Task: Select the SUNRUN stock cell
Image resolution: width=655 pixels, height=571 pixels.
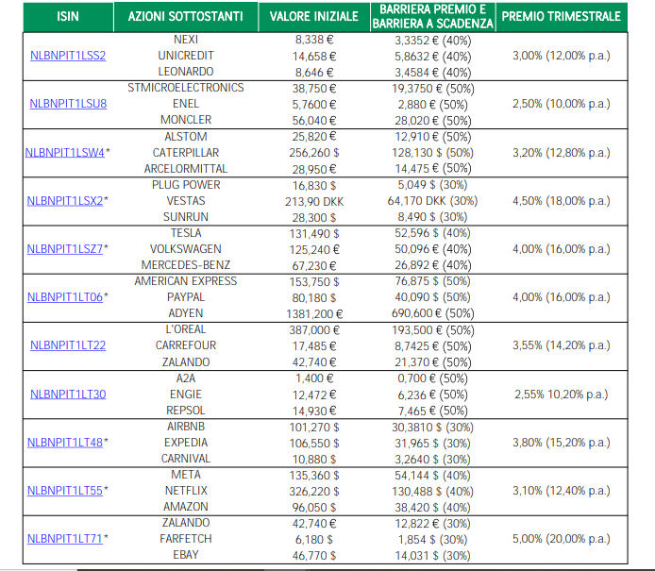Action: [186, 217]
